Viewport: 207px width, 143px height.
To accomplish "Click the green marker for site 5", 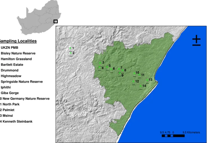I will pos(107,67).
